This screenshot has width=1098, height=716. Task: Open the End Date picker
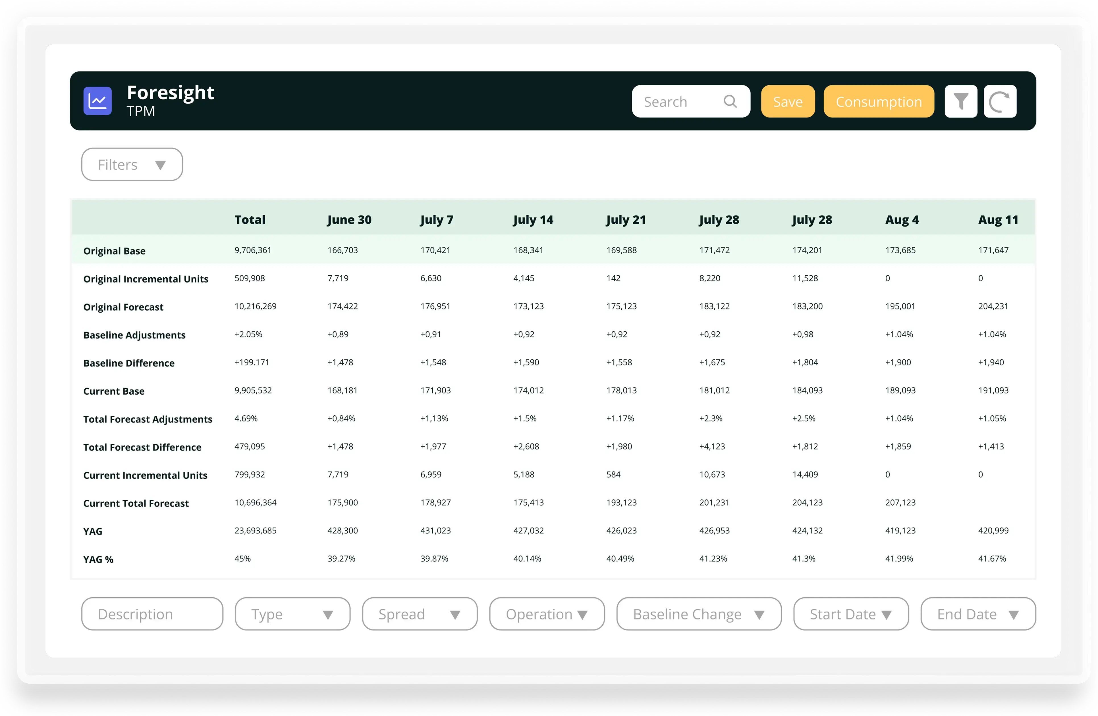coord(977,614)
